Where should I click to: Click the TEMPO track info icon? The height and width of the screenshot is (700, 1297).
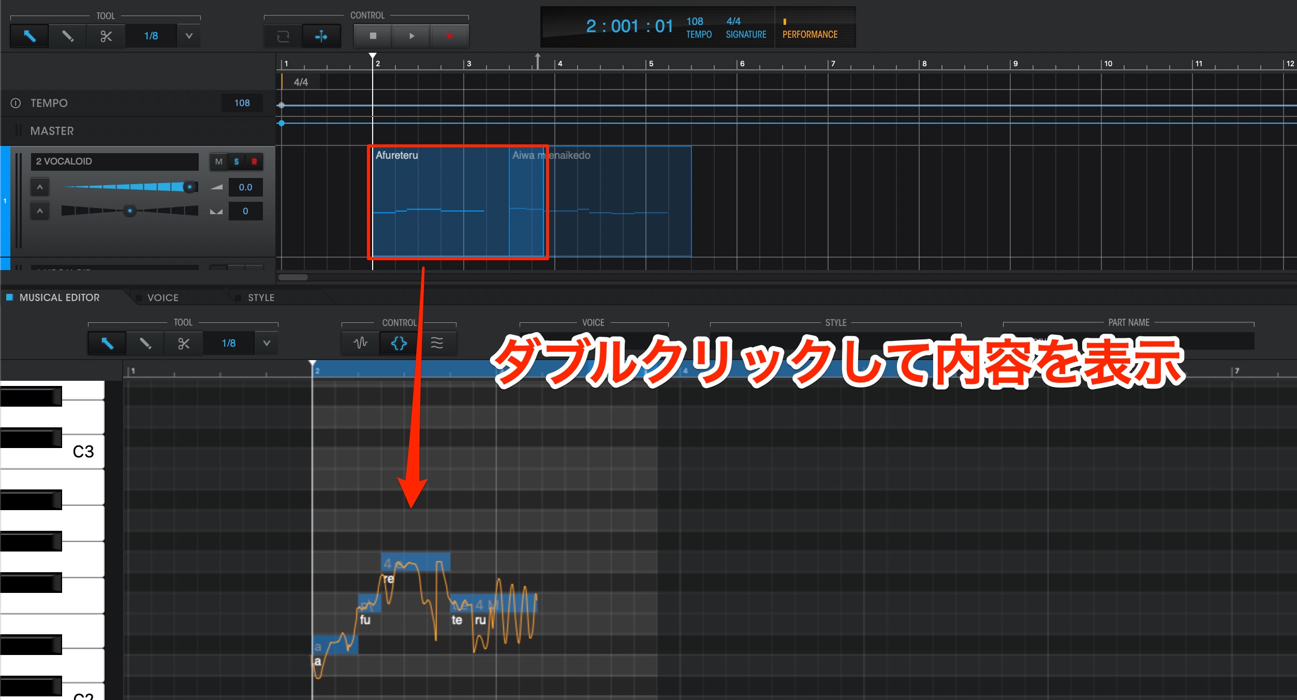coord(16,103)
